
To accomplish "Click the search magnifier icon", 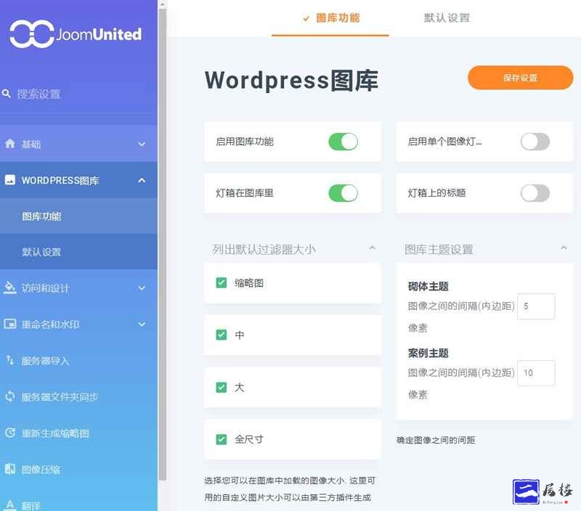I will coord(7,94).
